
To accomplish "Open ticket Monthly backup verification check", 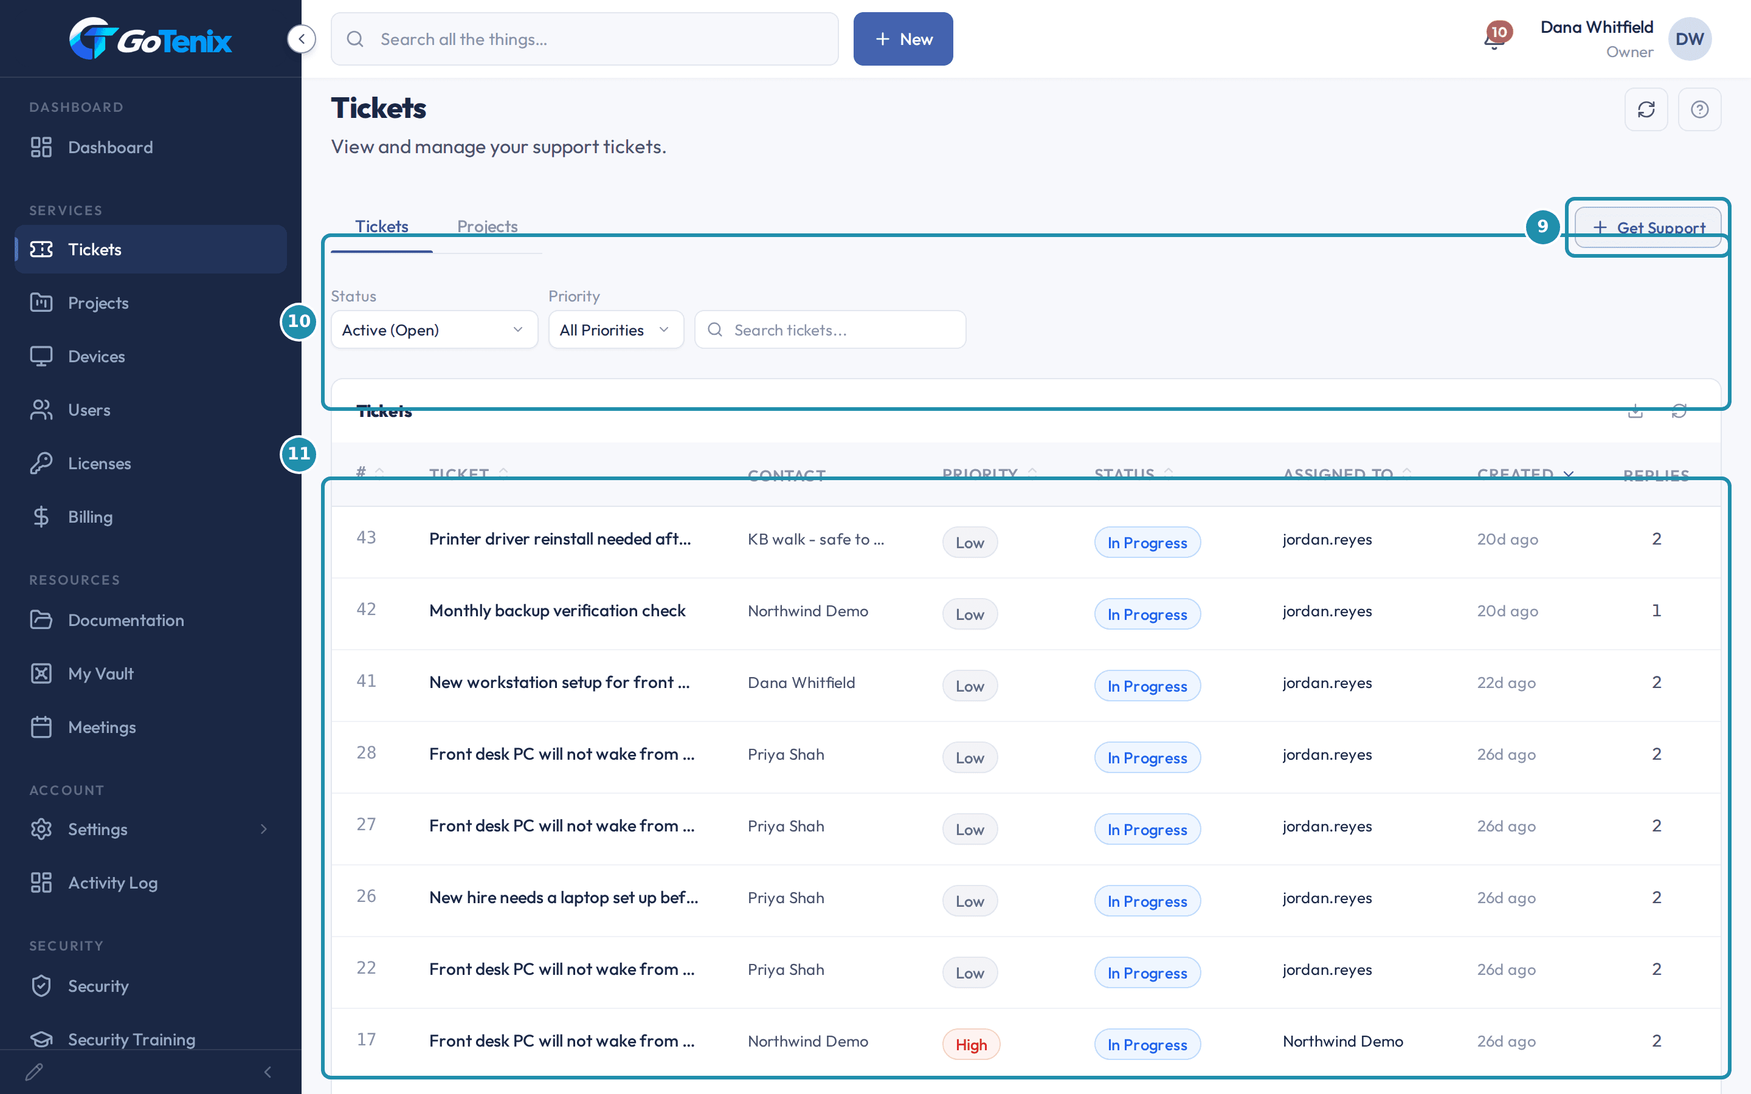I will [x=556, y=611].
